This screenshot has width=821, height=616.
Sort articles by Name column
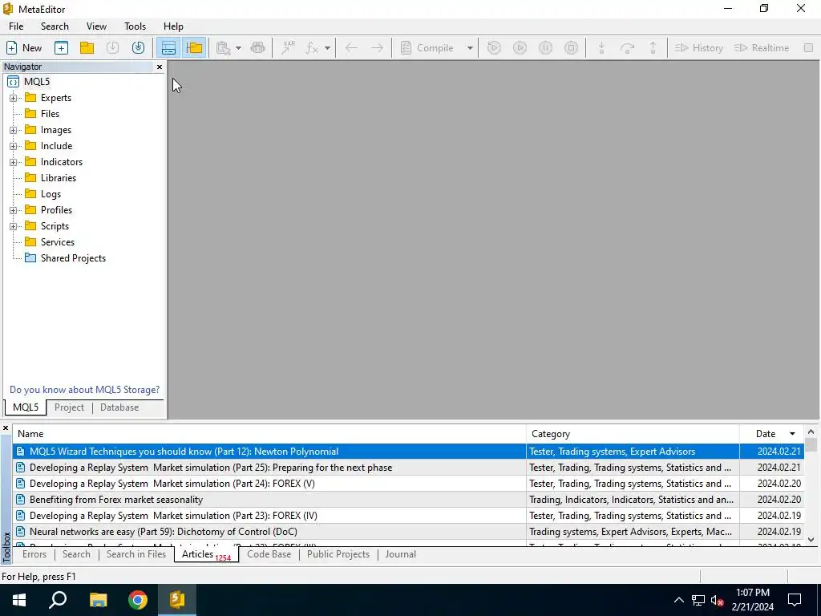[x=269, y=434]
